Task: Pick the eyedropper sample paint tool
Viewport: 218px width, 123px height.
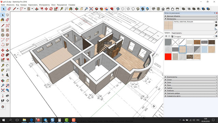Action: [216, 33]
